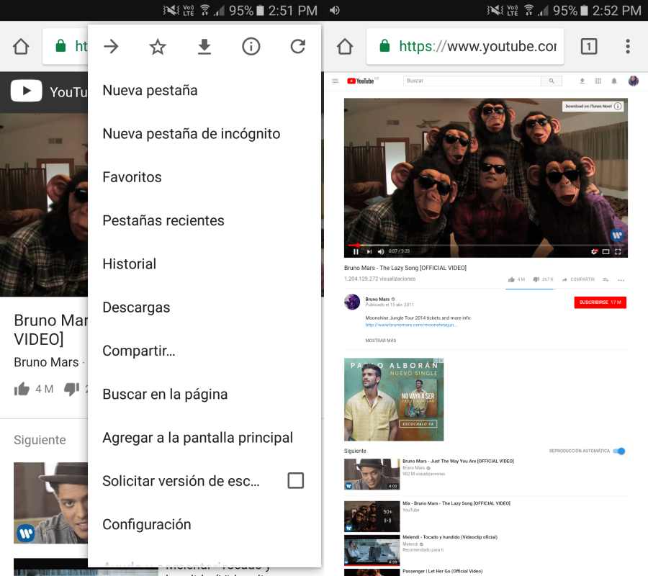Skip to next video in player

coord(369,251)
